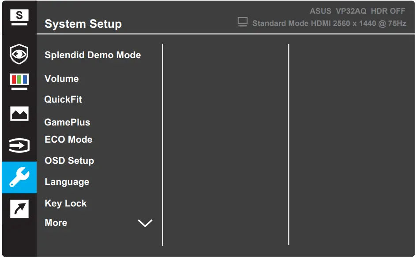Click the System Setup heading
This screenshot has height=258, width=416.
(83, 24)
